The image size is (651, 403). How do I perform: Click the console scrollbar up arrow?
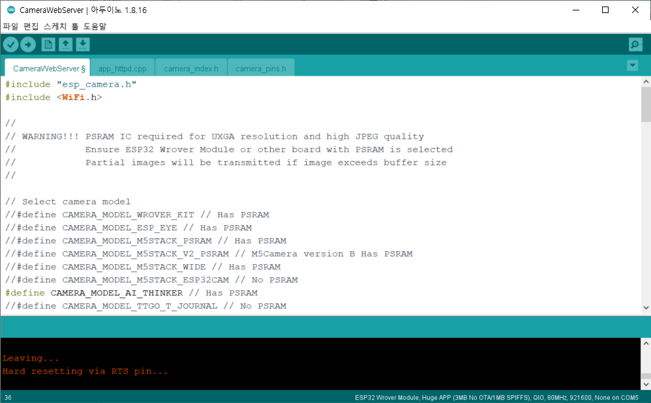pos(646,343)
